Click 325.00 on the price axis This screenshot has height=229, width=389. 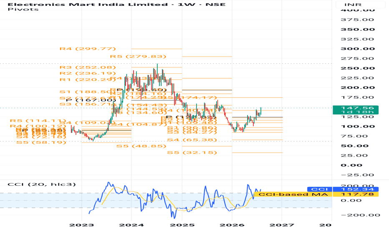(357, 39)
